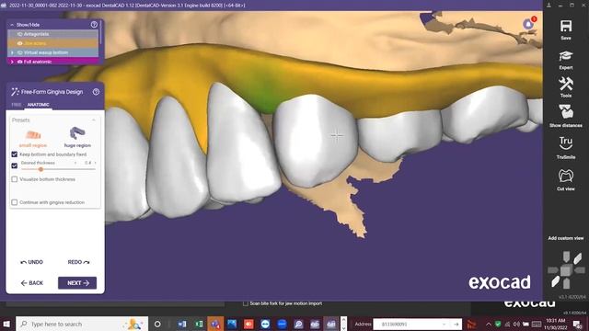
Task: Open TeamViewer from the taskbar
Action: [x=265, y=324]
